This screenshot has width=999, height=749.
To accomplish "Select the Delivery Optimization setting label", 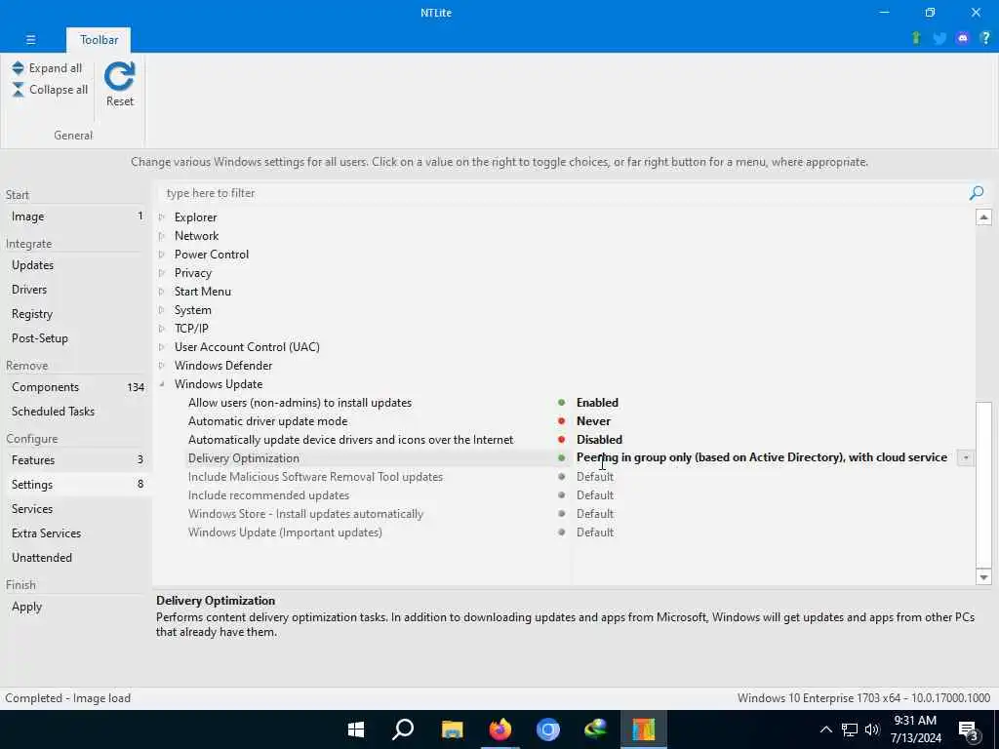I will pyautogui.click(x=243, y=458).
